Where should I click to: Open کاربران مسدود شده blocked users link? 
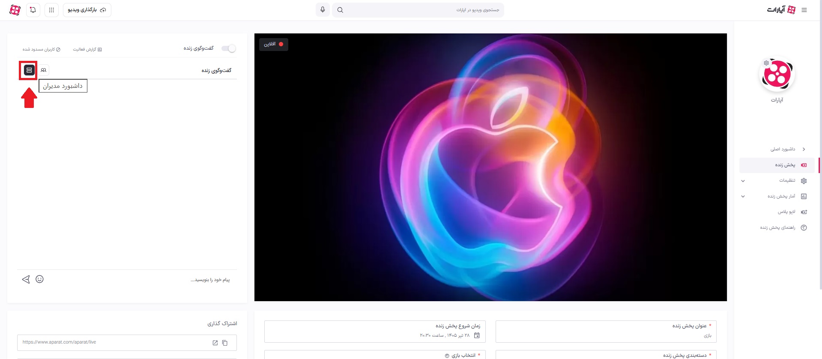[42, 49]
